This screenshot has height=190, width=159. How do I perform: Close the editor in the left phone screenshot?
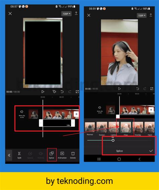(10, 13)
